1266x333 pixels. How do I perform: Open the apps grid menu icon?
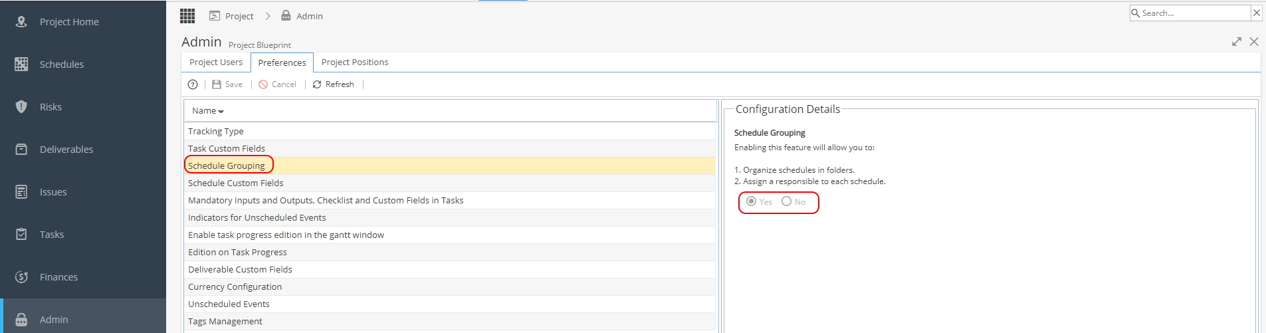coord(187,16)
